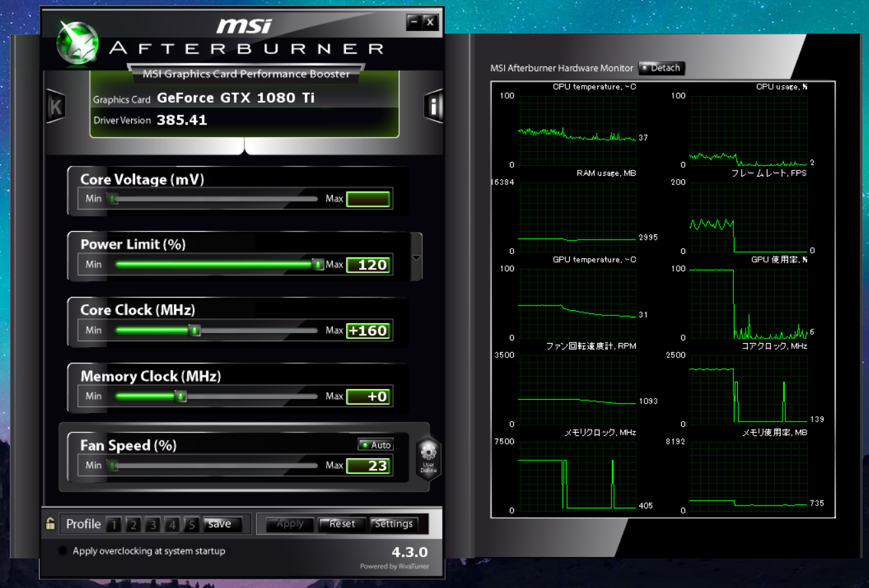Click the ファン回転速度計 RPM graph
Viewport: 869px width, 588px height.
pyautogui.click(x=577, y=390)
